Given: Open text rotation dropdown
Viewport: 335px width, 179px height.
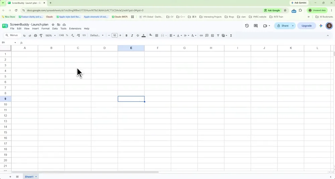Looking at the screenshot, I should coord(194,35).
